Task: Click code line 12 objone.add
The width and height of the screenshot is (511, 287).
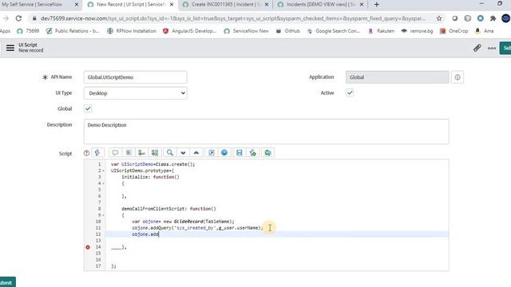Action: [x=145, y=234]
